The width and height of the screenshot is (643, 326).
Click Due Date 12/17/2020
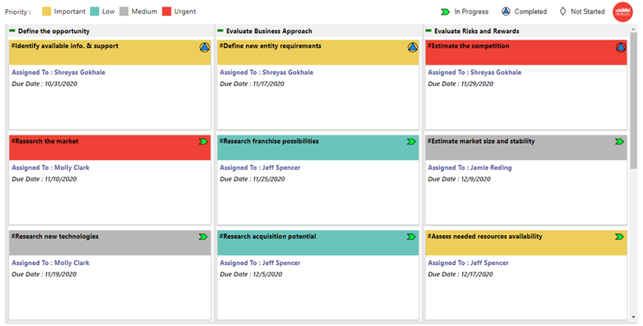461,274
